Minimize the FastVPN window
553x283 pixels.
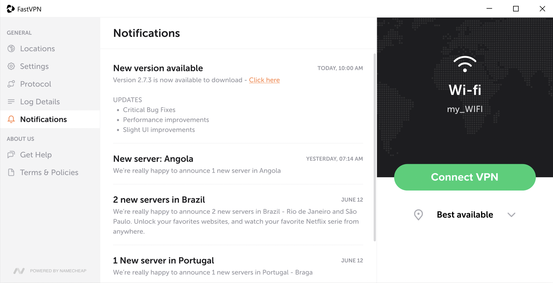489,9
